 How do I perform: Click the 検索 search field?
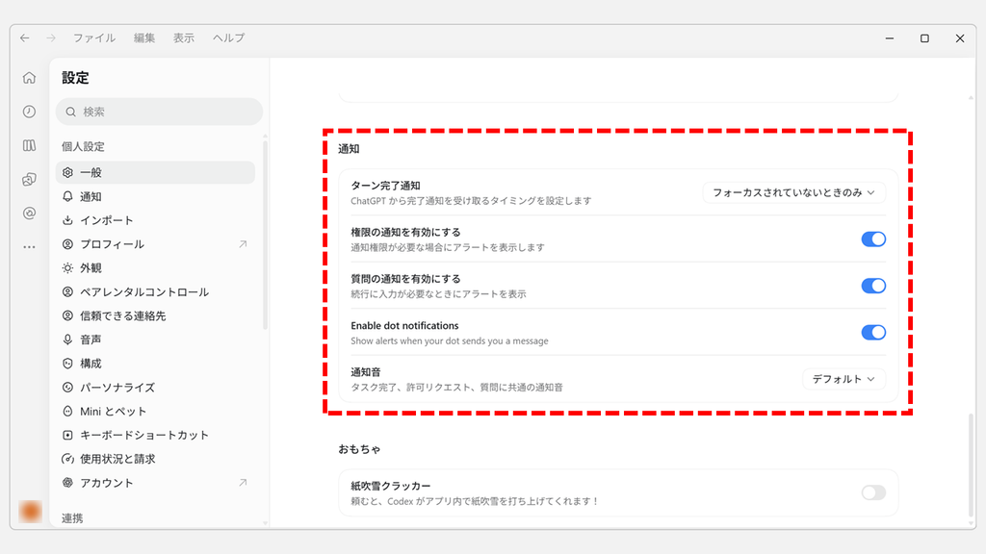click(x=159, y=112)
